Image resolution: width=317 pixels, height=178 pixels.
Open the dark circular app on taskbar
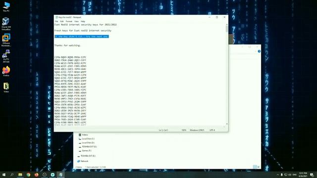tap(45, 175)
